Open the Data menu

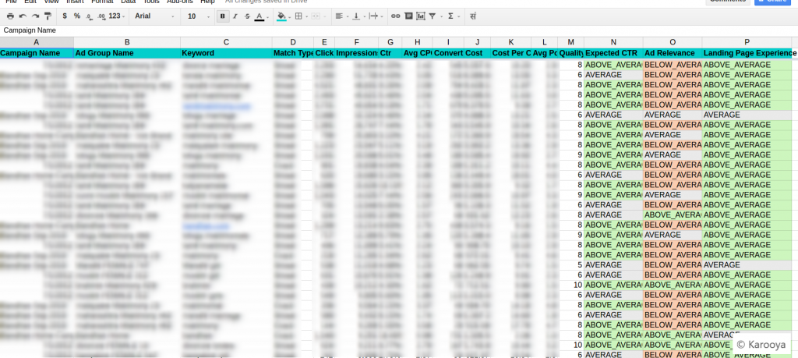tap(128, 2)
